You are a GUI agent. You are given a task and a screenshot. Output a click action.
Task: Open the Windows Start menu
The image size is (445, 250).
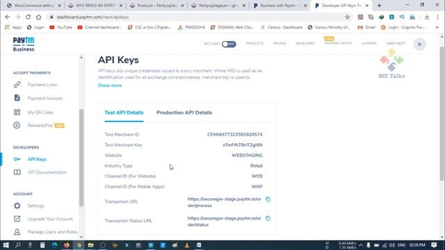coord(6,245)
